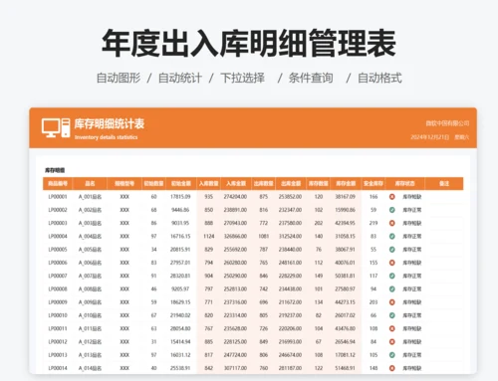Select cell LP00007 in the product code column
Viewport: 498px width, 381px height.
click(x=58, y=276)
